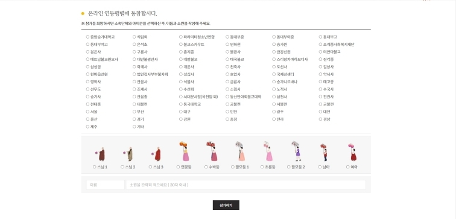Select the 제주 radio button
Screen dimensions: 456x219
[x=87, y=127]
